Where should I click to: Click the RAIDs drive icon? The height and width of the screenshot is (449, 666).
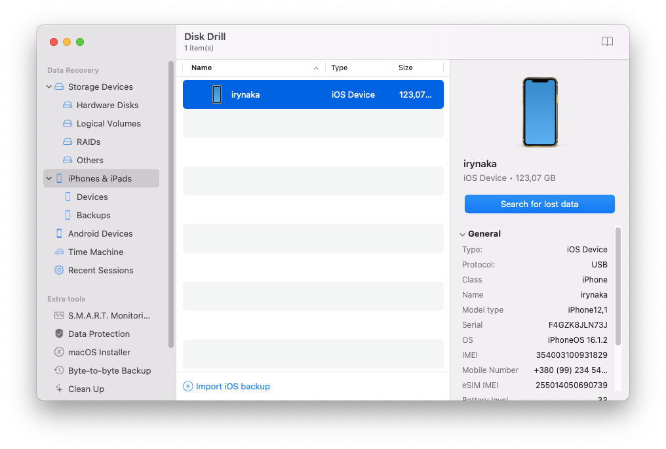tap(68, 142)
